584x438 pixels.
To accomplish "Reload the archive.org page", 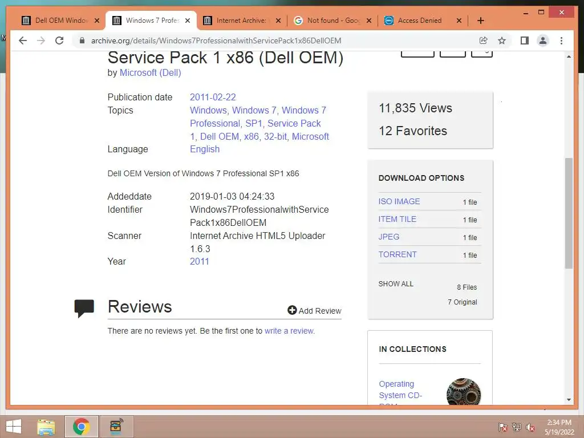I will pos(59,40).
